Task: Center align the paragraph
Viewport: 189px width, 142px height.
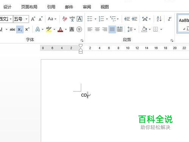Action: pyautogui.click(x=97, y=29)
